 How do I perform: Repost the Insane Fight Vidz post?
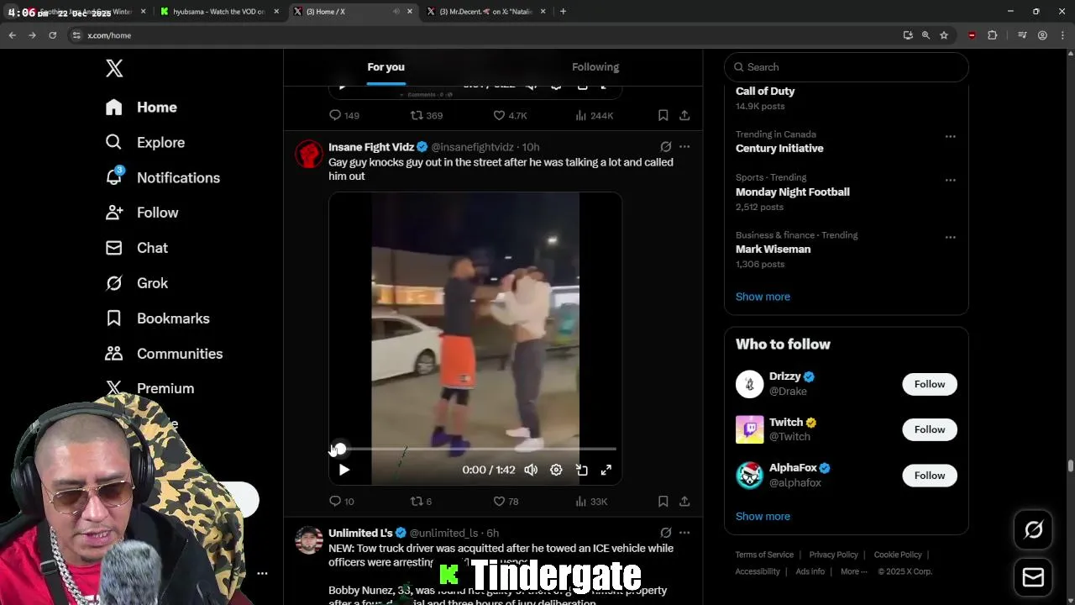(421, 502)
